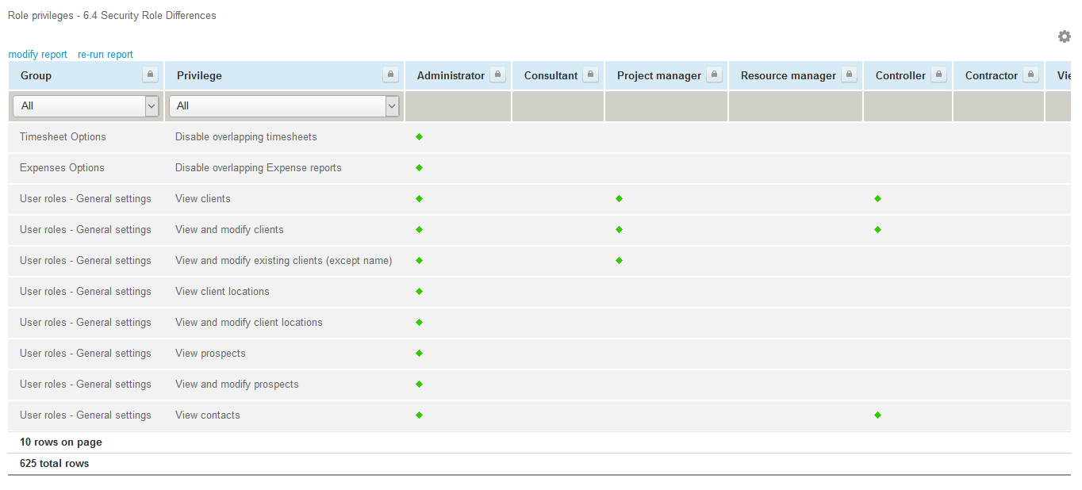Toggle the Administrator column lock icon

[x=497, y=75]
